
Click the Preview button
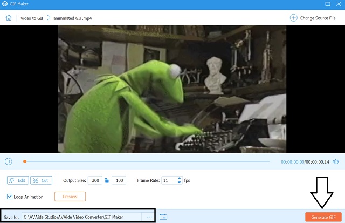70,197
